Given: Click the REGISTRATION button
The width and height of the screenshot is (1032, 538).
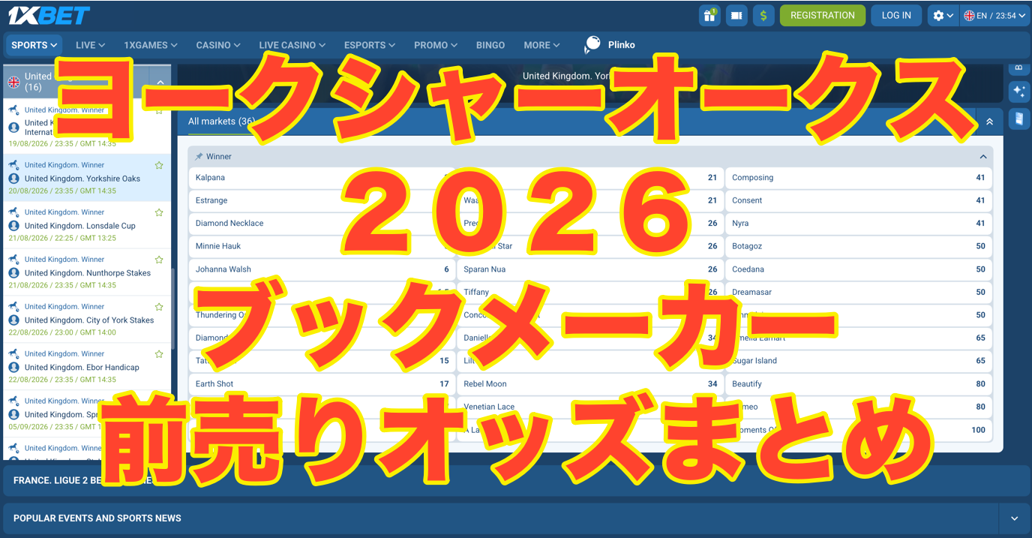Looking at the screenshot, I should (823, 15).
